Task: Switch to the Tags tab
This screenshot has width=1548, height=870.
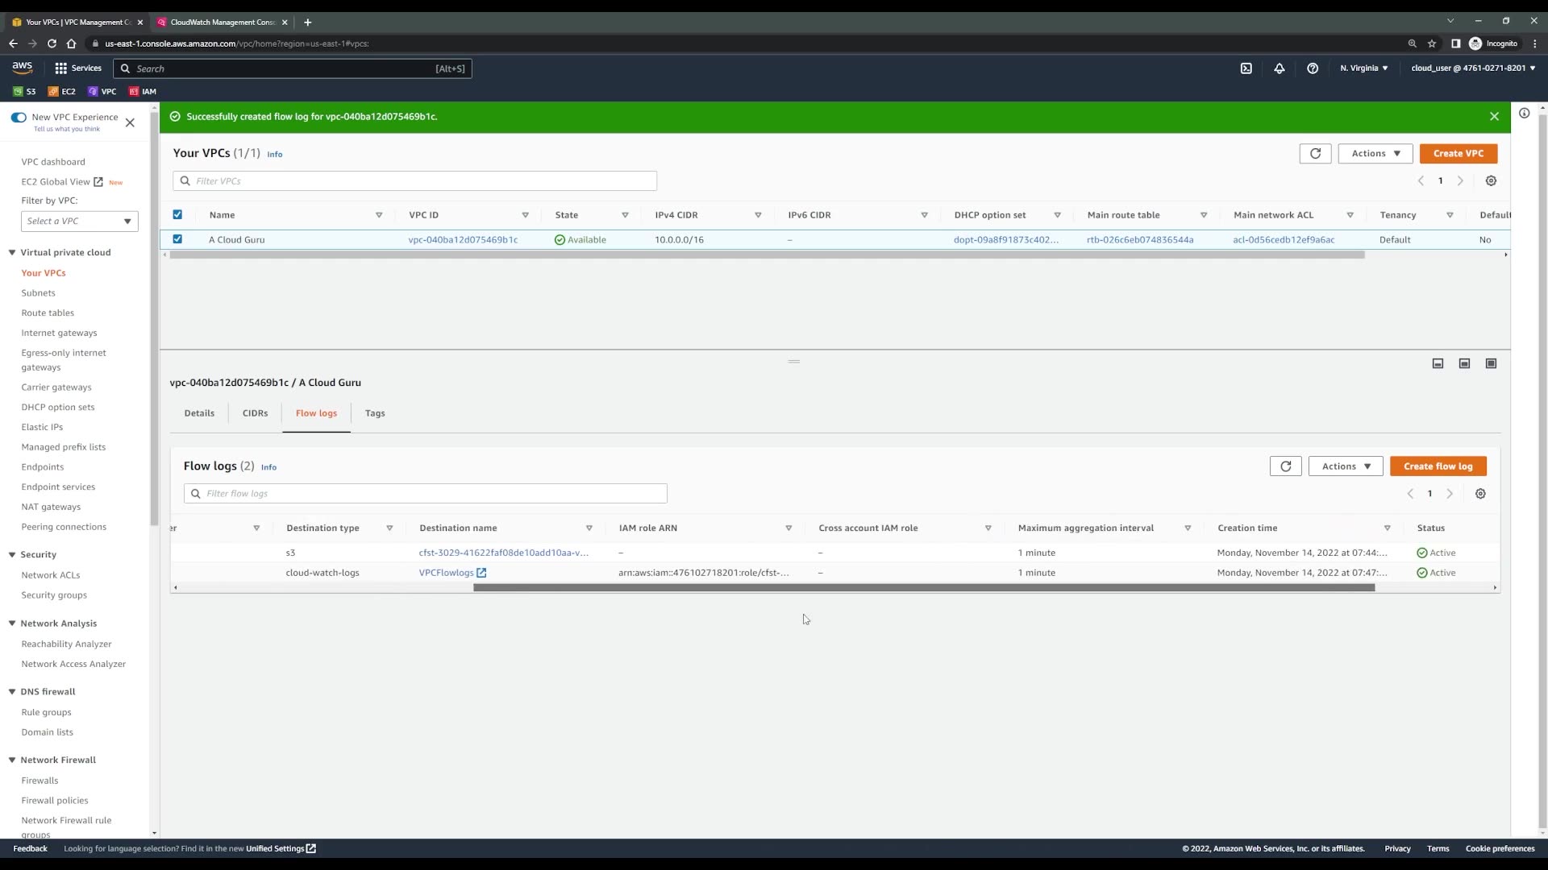Action: pyautogui.click(x=374, y=413)
